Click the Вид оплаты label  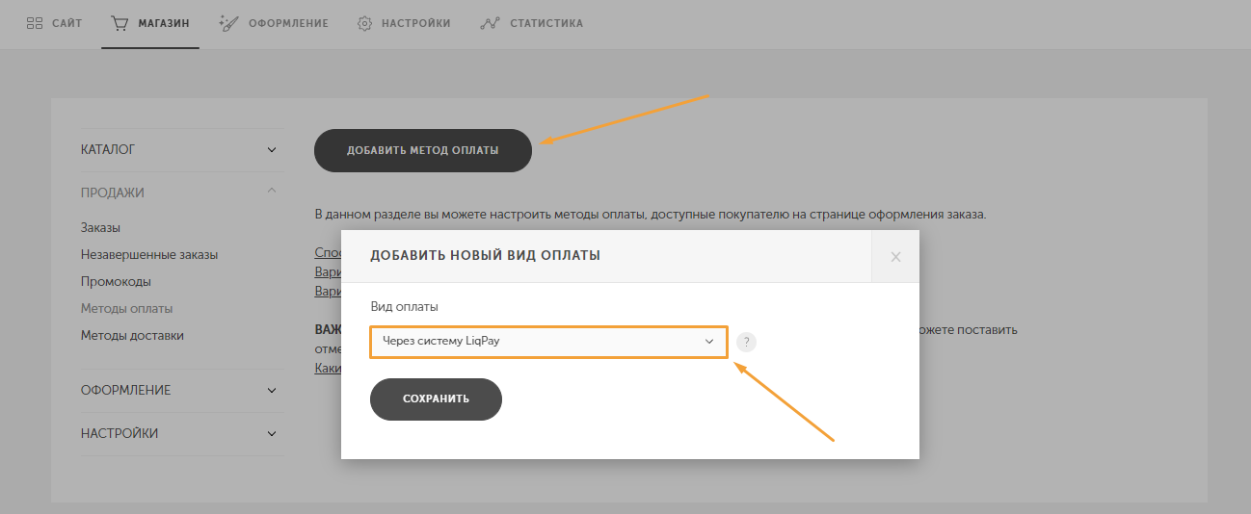[404, 307]
